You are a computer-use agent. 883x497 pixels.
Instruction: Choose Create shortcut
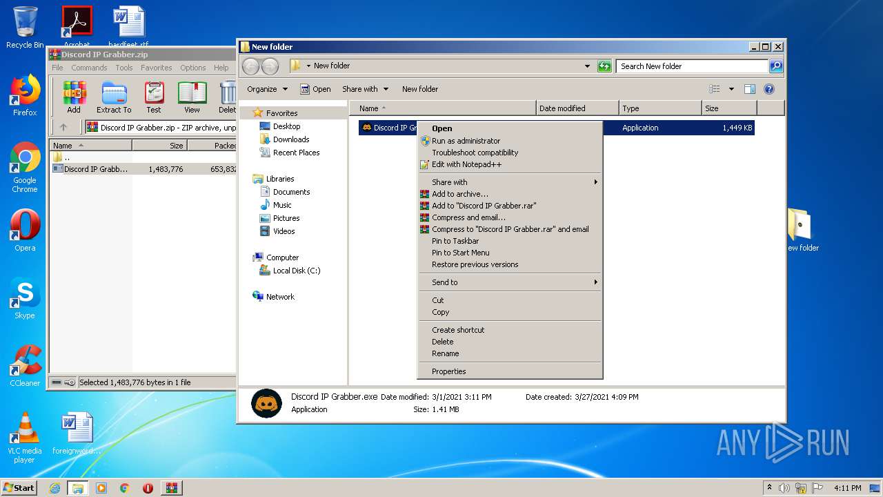tap(510, 330)
